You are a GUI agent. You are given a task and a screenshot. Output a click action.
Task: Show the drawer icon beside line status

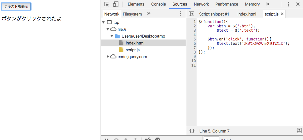click(x=299, y=130)
